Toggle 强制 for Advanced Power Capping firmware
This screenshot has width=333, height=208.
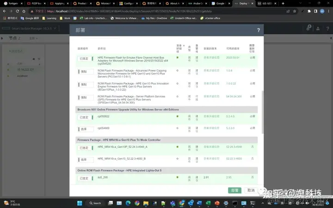click(x=86, y=72)
